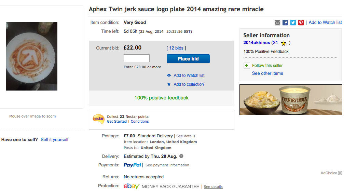This screenshot has height=192, width=344.
Task: Share the listing on Facebook
Action: coord(285,23)
